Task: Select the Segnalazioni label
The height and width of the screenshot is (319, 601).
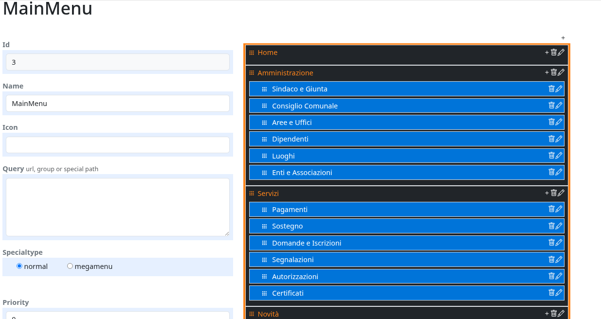Action: coord(293,260)
